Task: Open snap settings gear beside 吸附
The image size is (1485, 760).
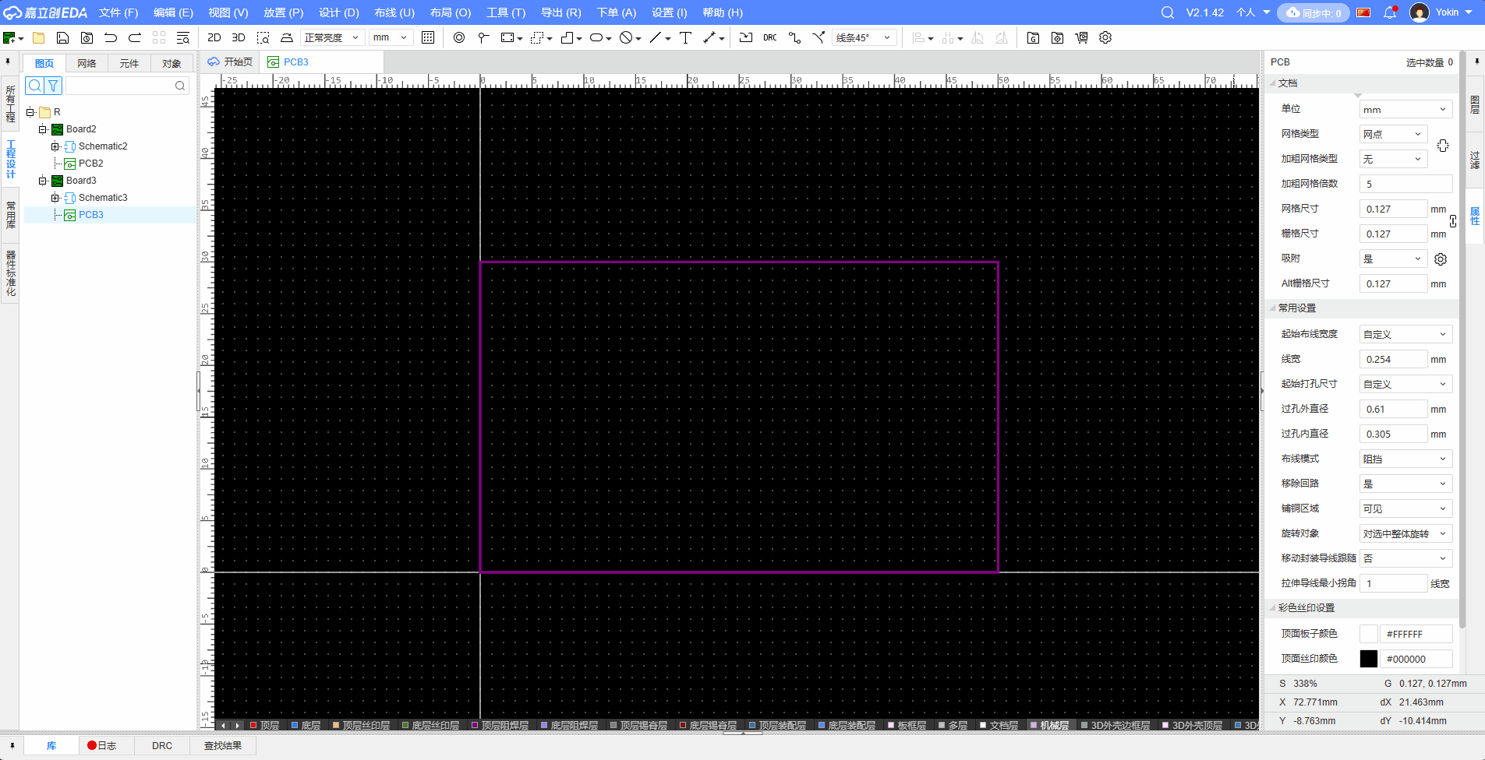Action: tap(1441, 259)
